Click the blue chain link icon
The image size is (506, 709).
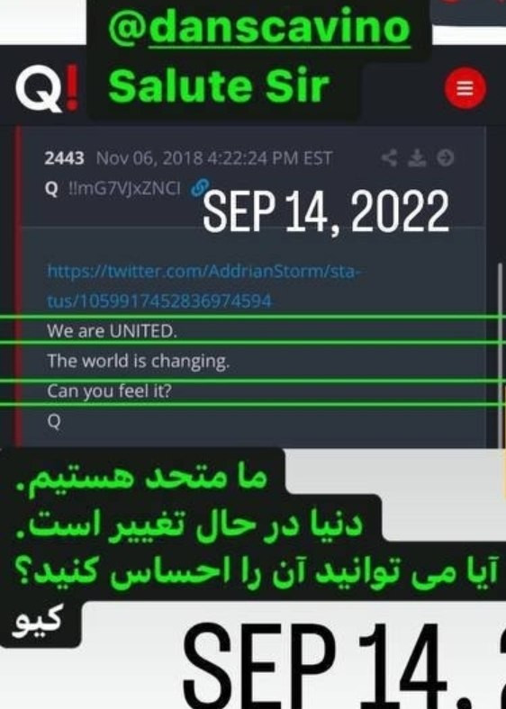click(x=200, y=187)
